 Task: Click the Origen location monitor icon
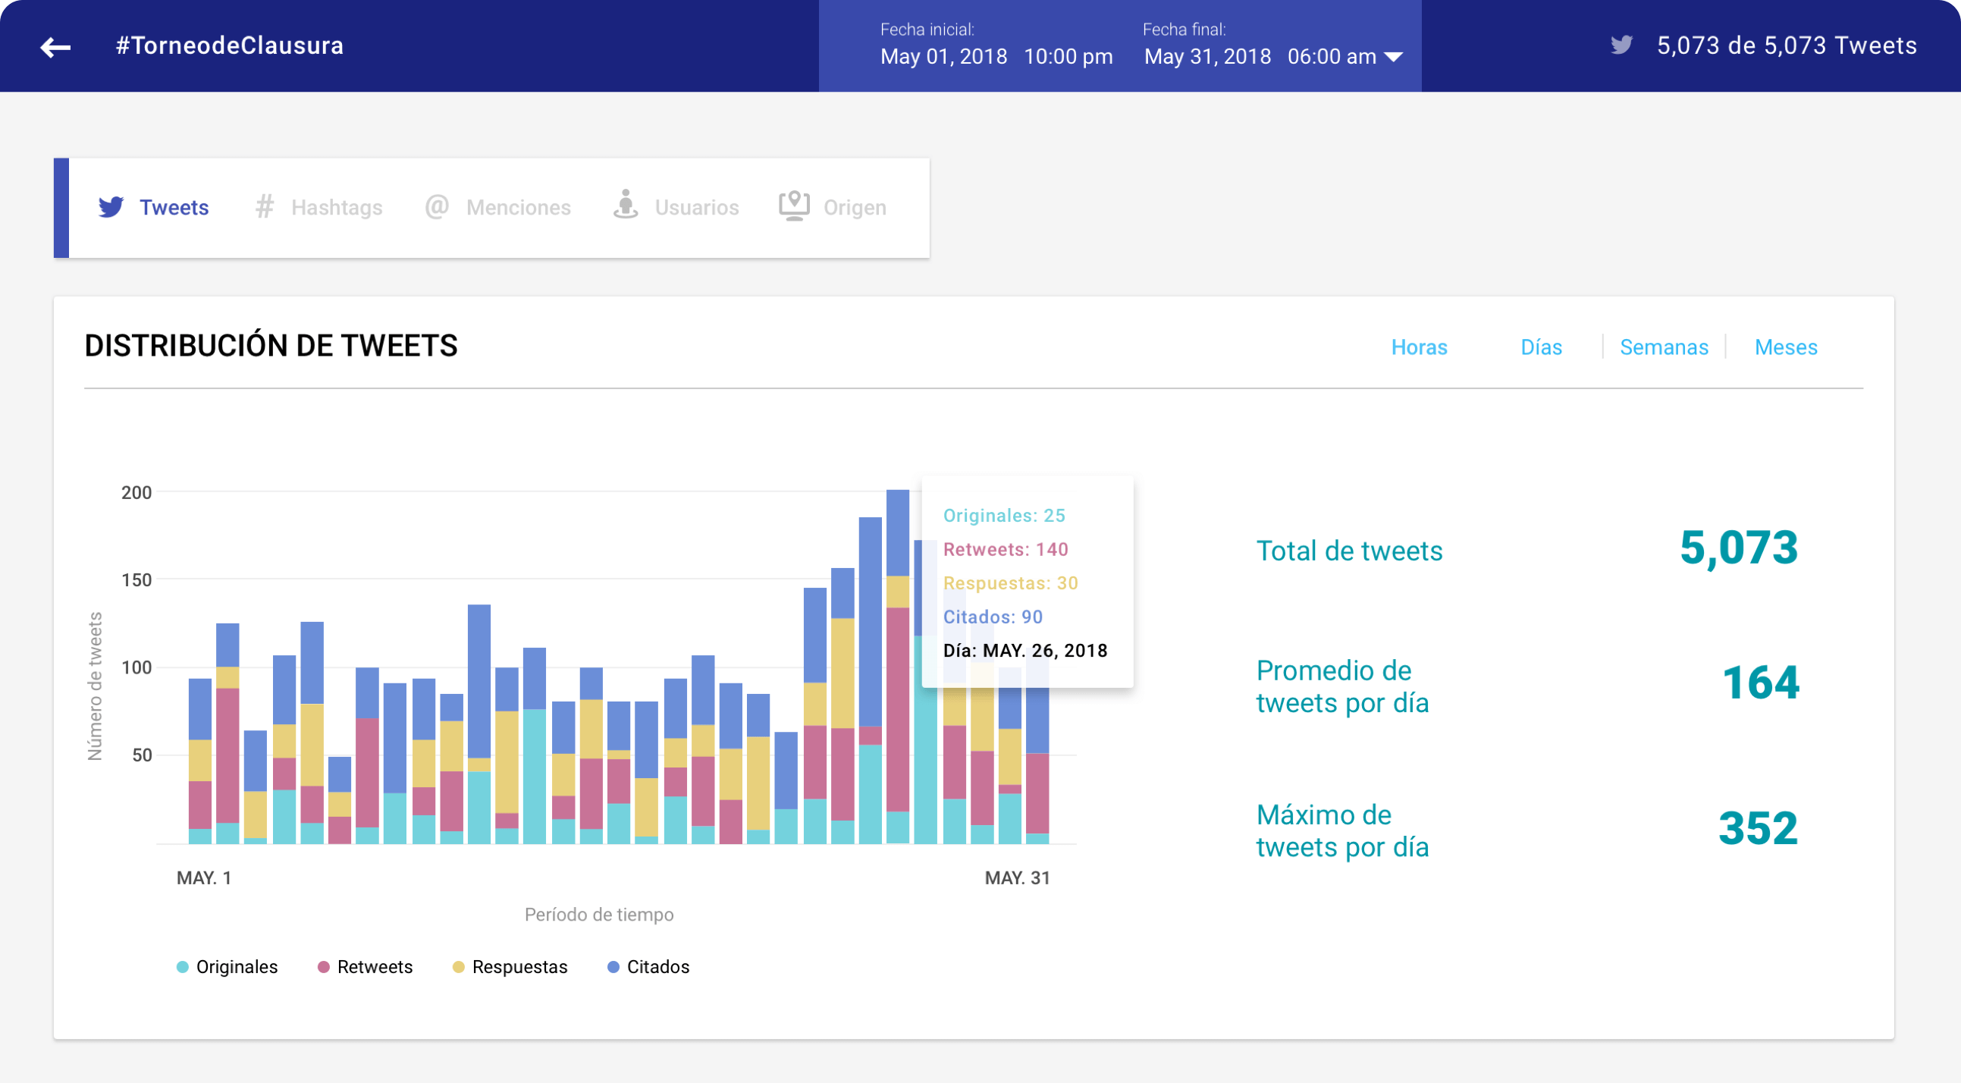point(793,206)
